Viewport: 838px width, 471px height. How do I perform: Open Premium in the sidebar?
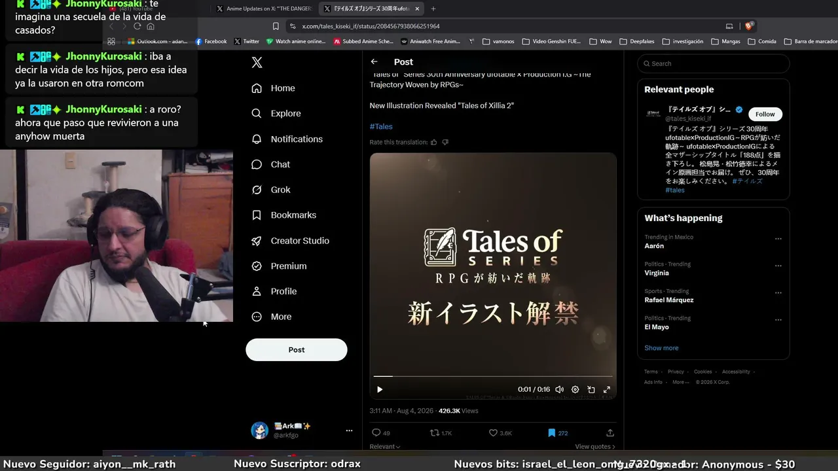pyautogui.click(x=280, y=266)
